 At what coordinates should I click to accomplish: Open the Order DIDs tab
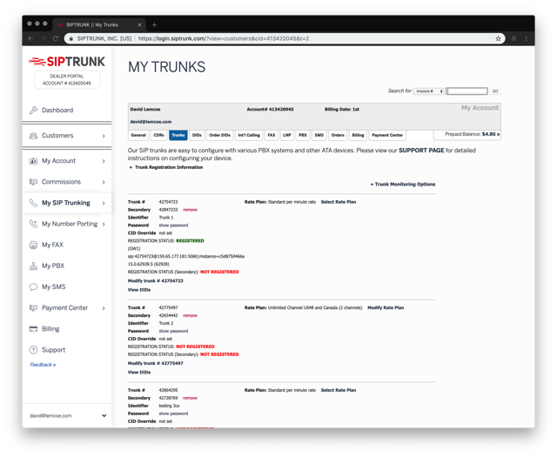tap(219, 135)
